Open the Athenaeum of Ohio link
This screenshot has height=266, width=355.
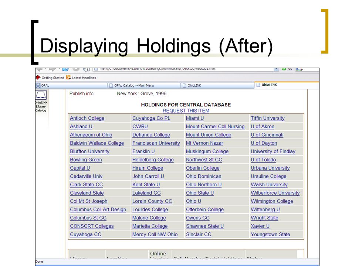91,135
